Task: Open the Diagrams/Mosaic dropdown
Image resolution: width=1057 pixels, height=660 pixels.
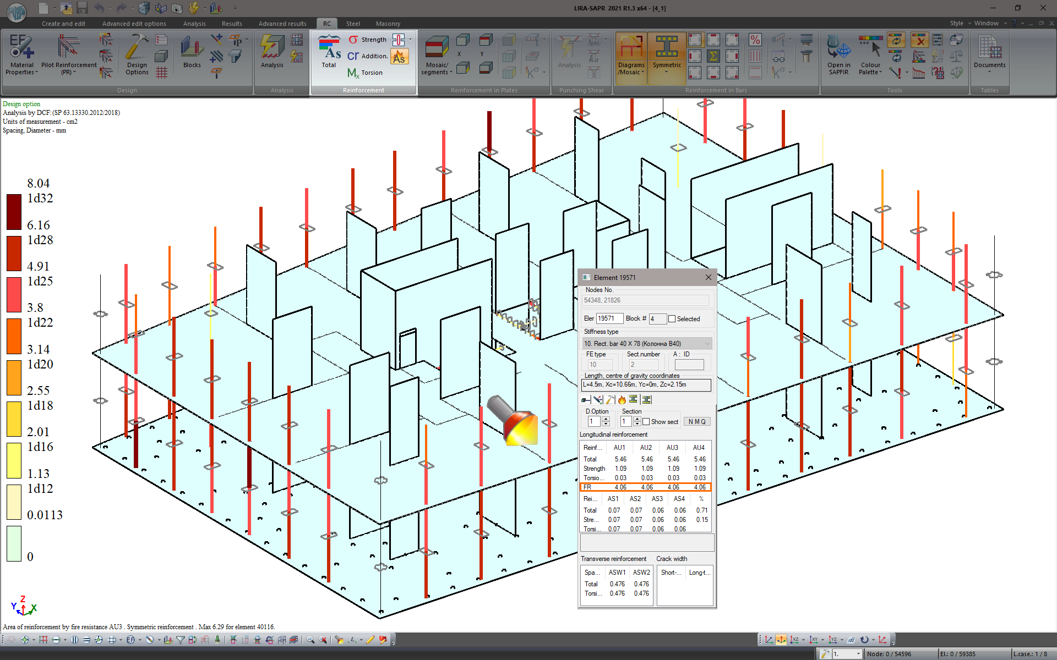Action: coord(631,69)
